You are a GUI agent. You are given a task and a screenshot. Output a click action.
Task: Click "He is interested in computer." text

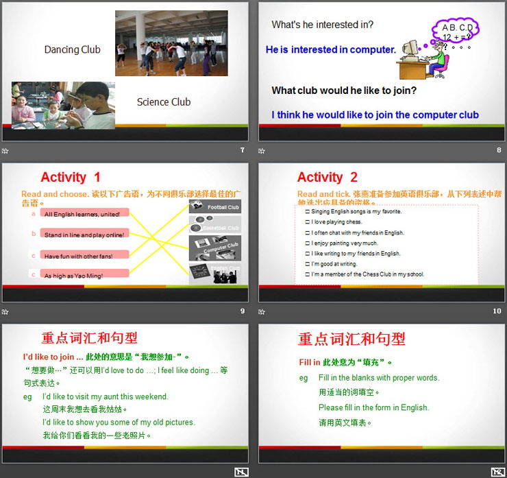coord(331,49)
